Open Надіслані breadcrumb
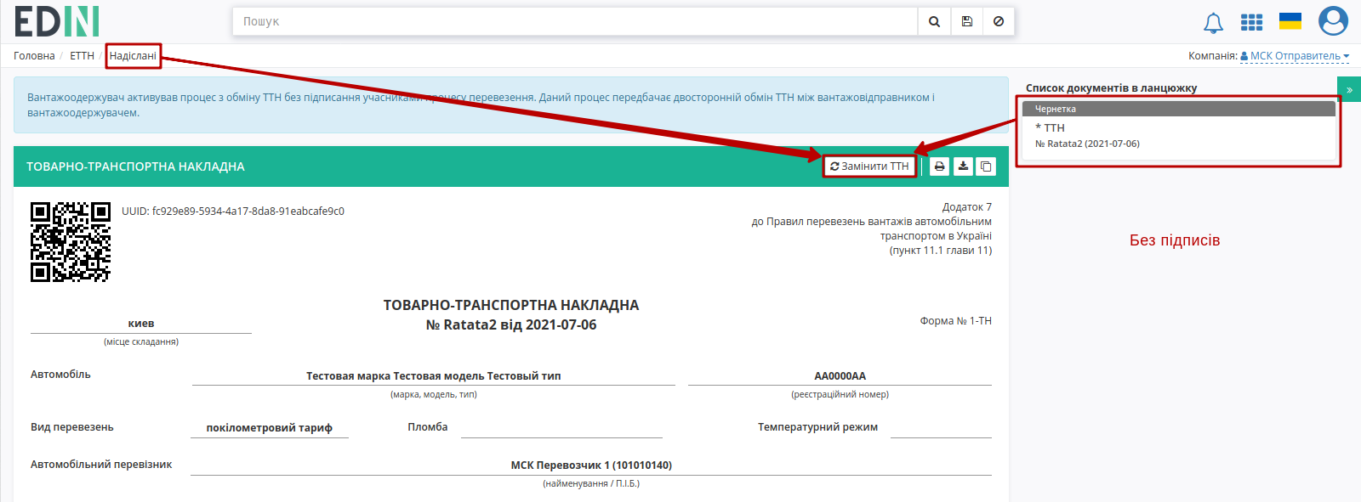The height and width of the screenshot is (502, 1361). [x=133, y=56]
